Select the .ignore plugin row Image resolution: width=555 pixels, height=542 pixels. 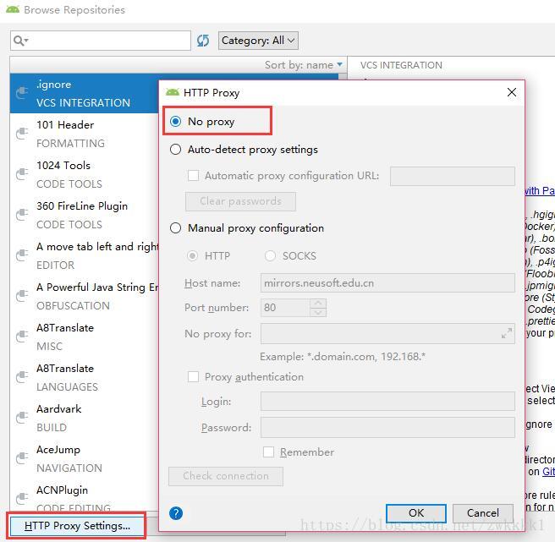[85, 93]
